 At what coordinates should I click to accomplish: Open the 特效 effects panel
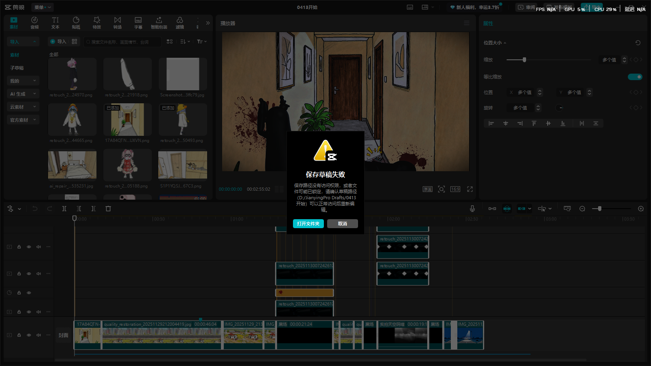[97, 23]
